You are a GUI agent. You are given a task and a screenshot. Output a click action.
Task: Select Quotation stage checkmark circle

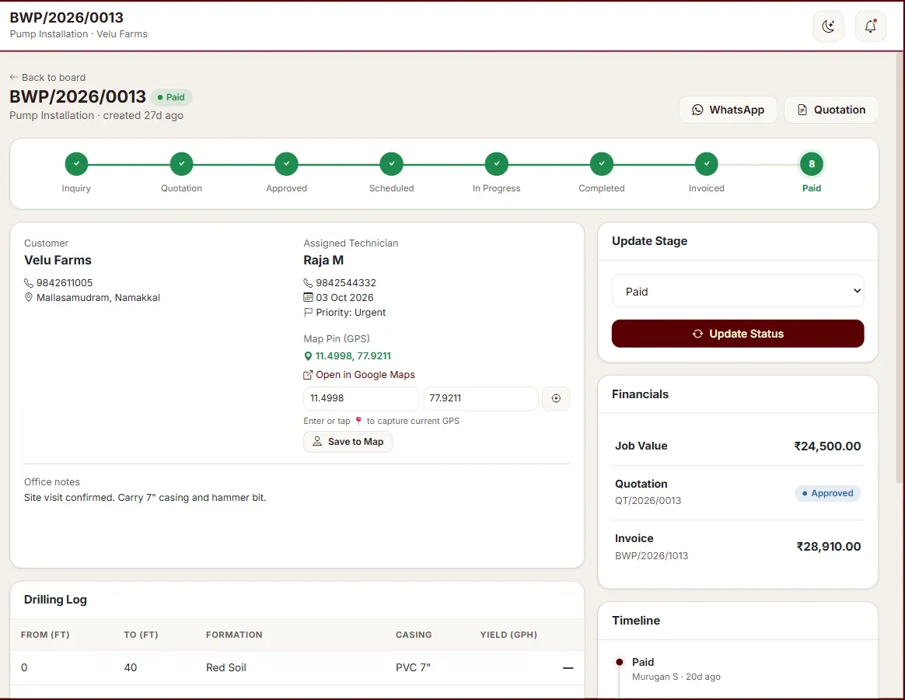pyautogui.click(x=181, y=164)
